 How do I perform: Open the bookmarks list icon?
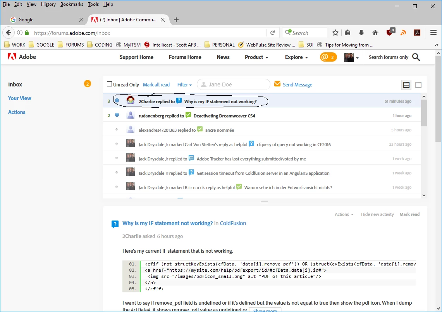pos(347,33)
